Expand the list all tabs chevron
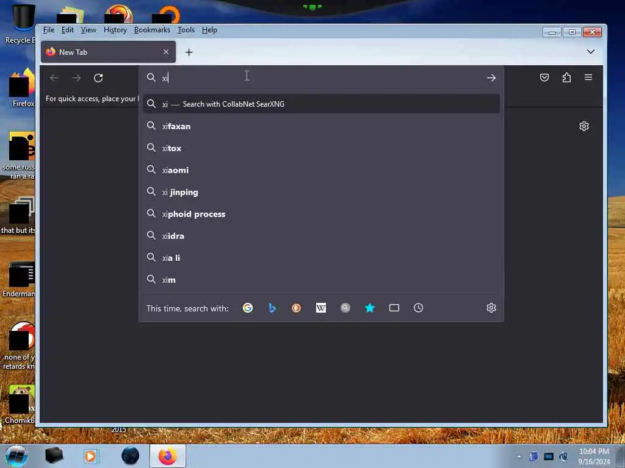 point(591,52)
